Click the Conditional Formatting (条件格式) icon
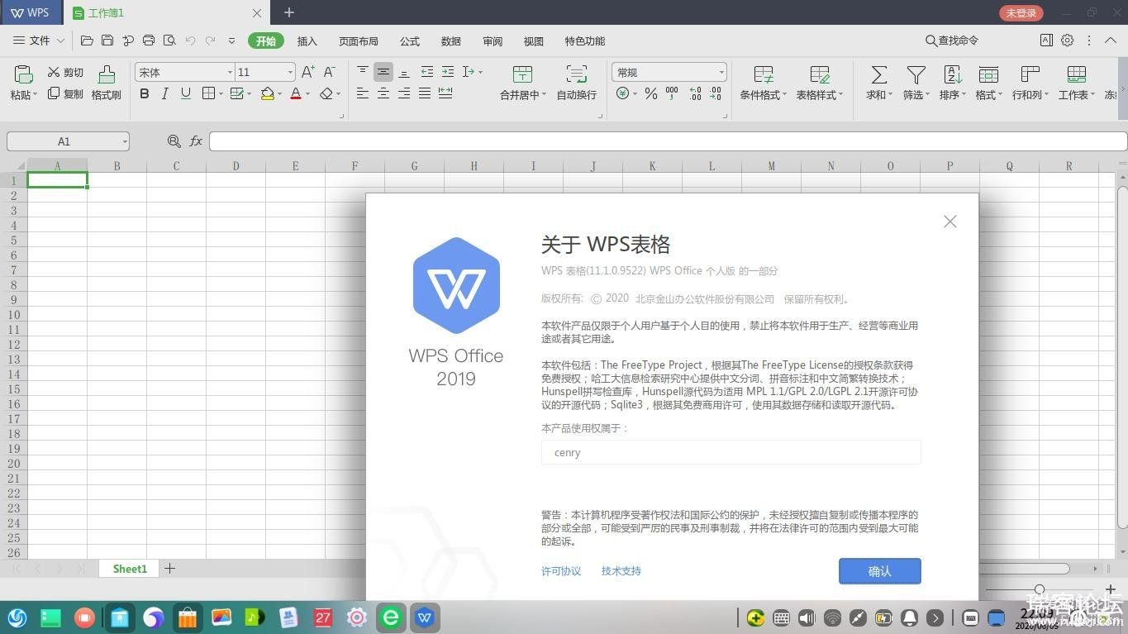Screen dimensions: 1128x634 click(x=764, y=75)
